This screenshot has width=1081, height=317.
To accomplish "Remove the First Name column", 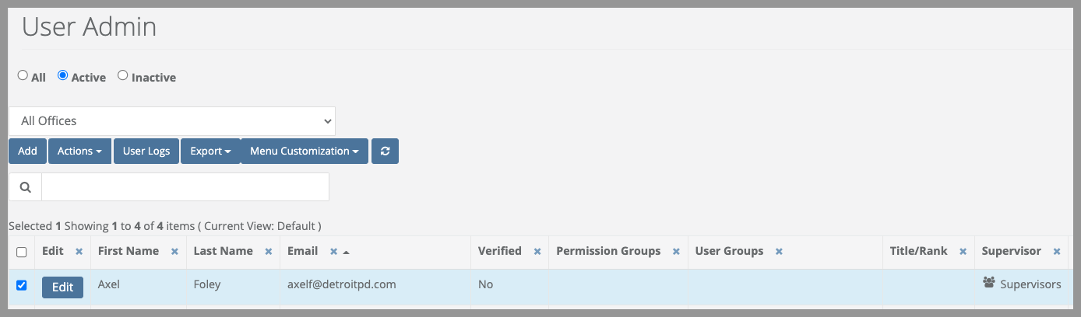I will coord(174,252).
